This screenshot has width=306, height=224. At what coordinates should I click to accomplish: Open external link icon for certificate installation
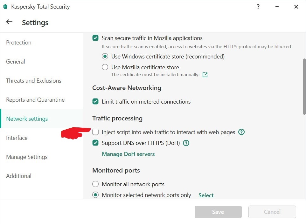[x=205, y=75]
